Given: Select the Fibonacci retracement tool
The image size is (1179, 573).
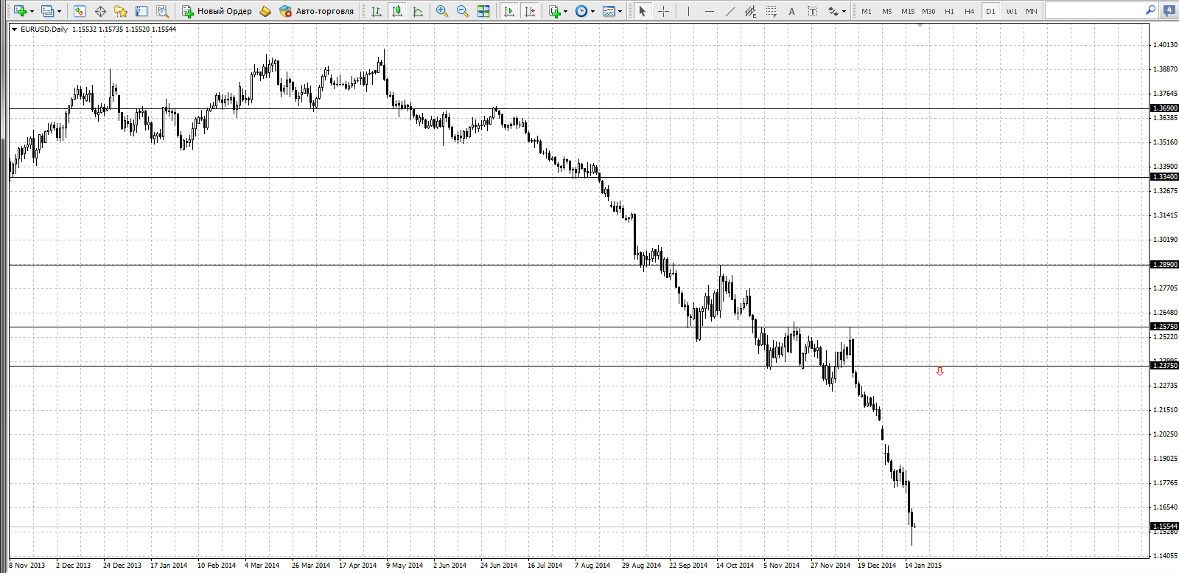Looking at the screenshot, I should [772, 11].
